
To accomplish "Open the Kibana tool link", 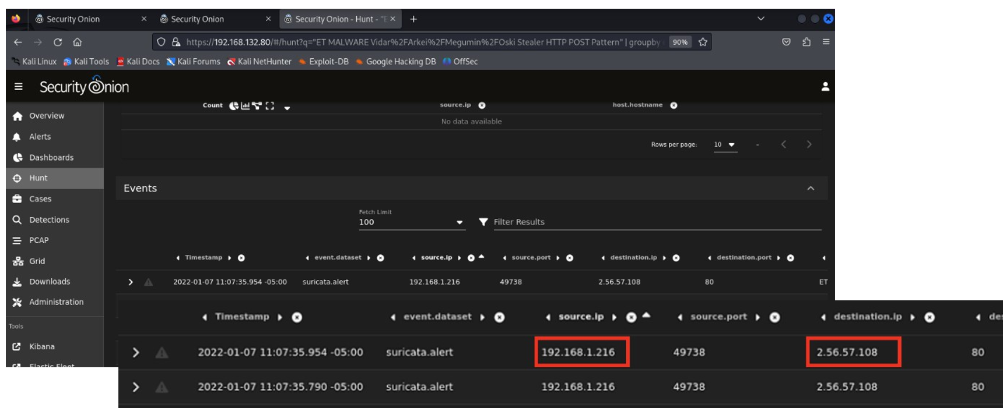I will pos(41,346).
